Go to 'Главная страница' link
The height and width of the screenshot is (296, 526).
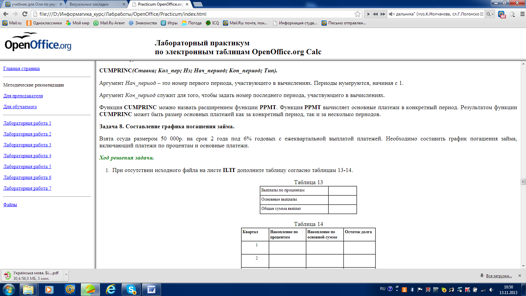pos(21,68)
